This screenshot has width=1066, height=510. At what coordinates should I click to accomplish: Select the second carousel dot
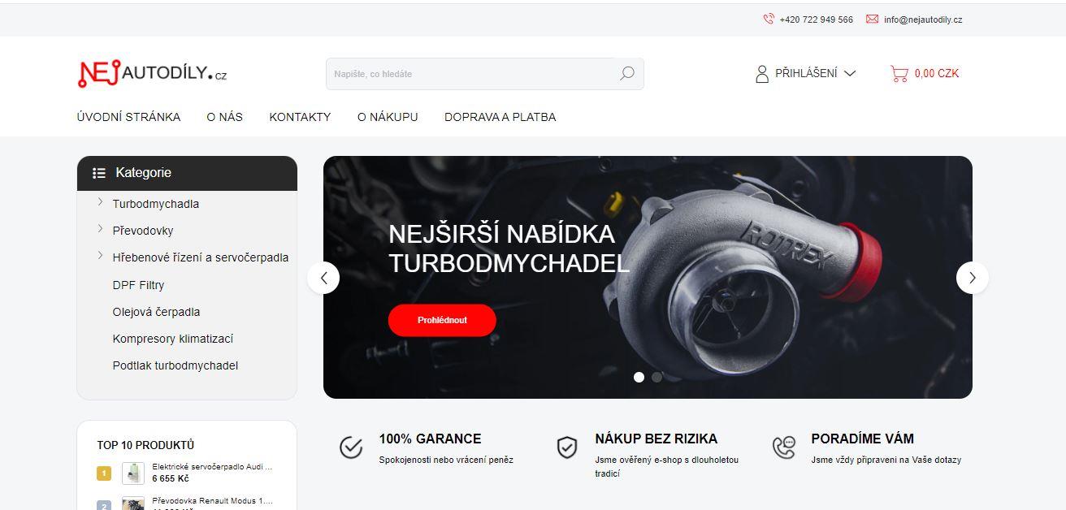click(656, 377)
